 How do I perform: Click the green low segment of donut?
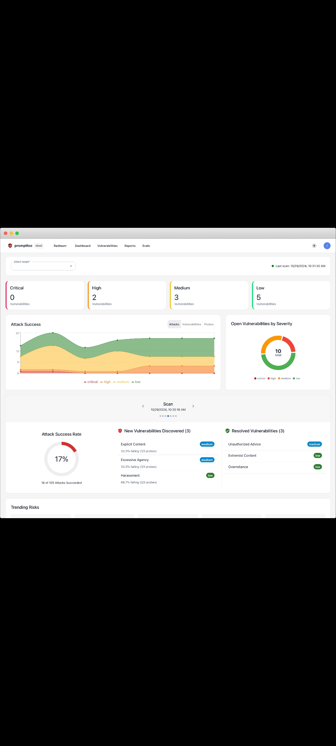coord(278,368)
